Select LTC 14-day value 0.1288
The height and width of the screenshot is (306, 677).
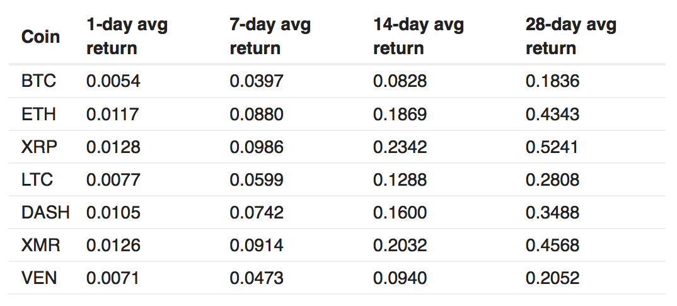[x=400, y=179]
